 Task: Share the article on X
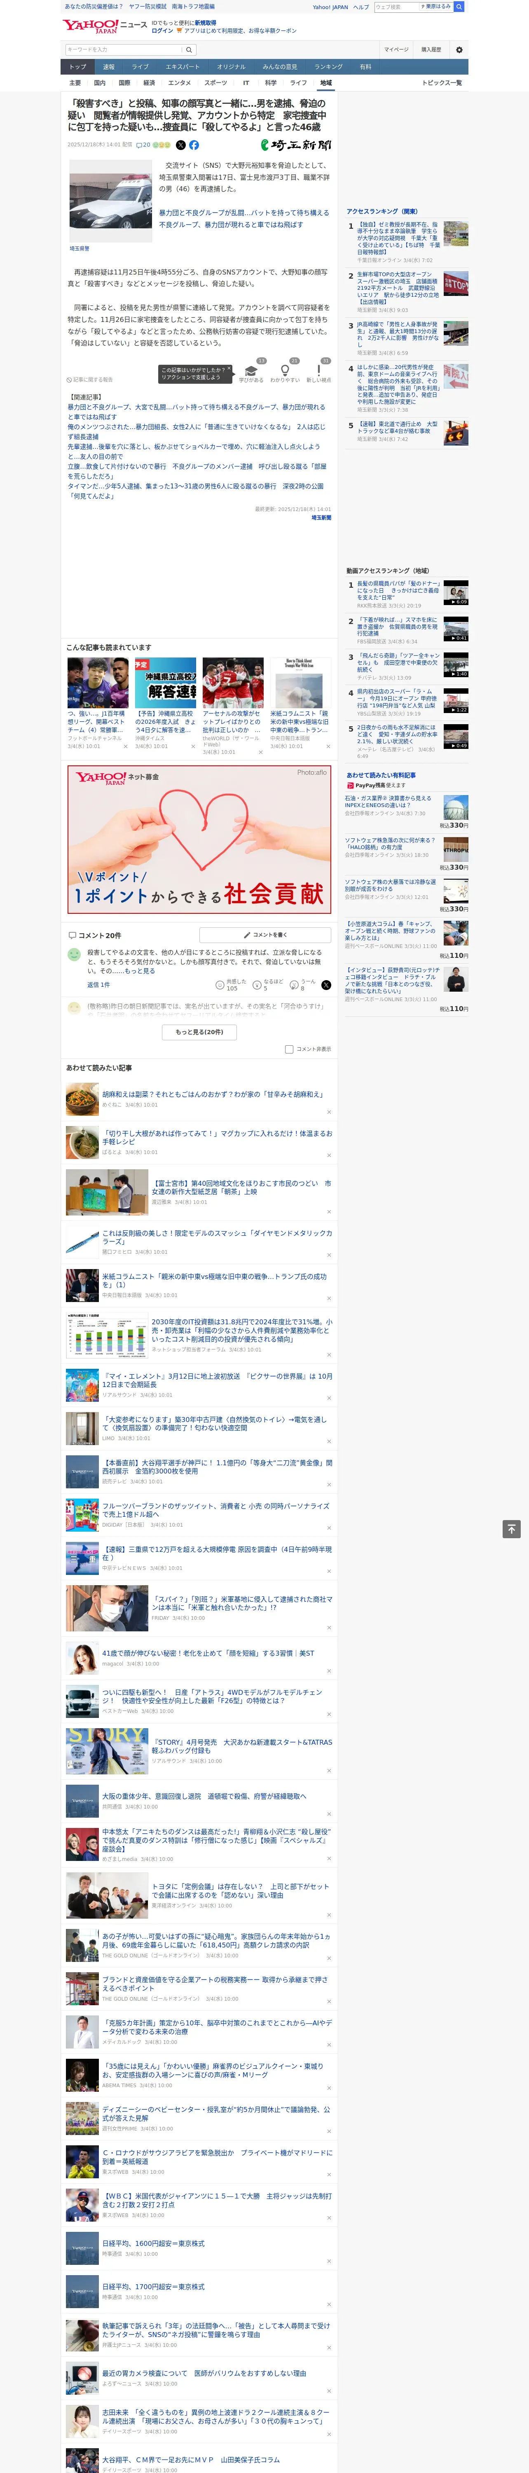[x=180, y=145]
